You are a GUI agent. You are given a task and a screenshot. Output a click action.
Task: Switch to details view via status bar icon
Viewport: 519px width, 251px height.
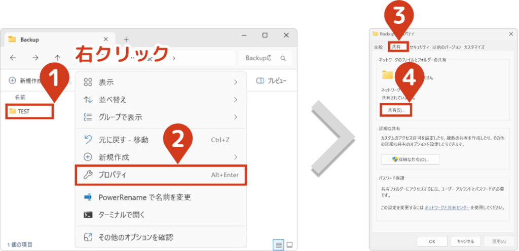point(278,245)
